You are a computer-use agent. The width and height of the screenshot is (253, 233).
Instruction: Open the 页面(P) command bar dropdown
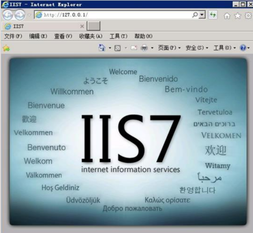coord(169,48)
